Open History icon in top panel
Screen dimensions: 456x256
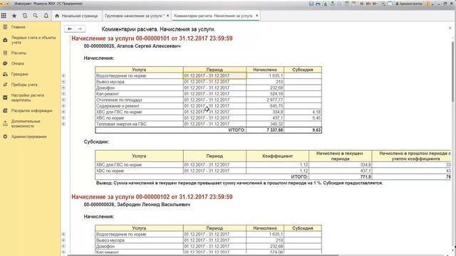25,16
